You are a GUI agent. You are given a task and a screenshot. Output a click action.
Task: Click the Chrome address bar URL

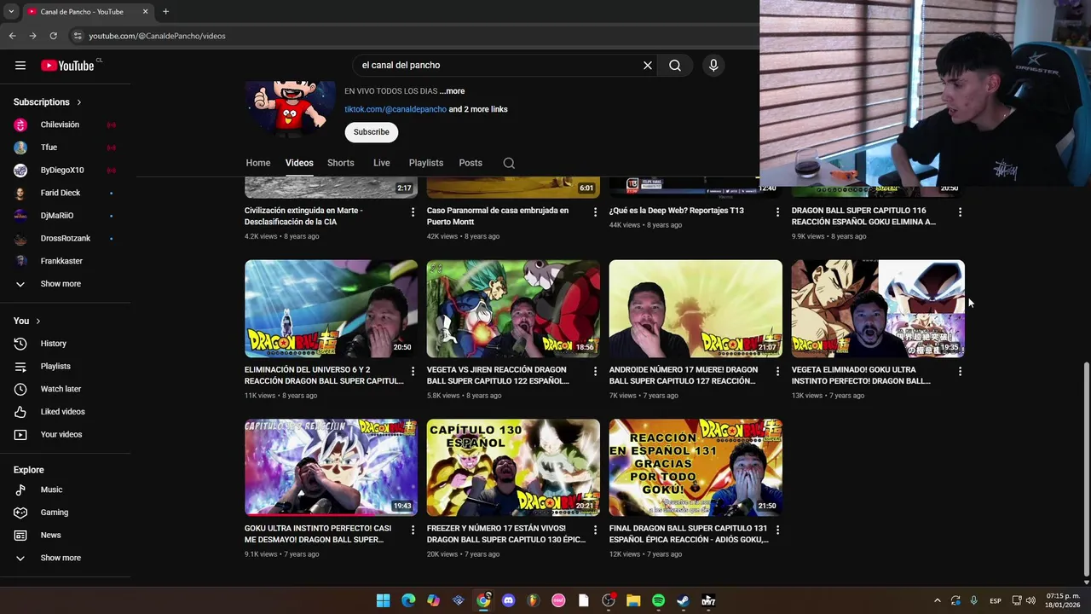(x=158, y=36)
